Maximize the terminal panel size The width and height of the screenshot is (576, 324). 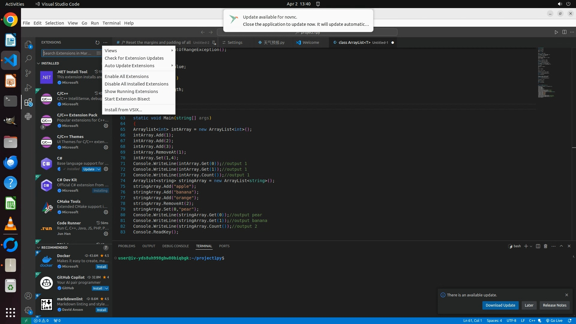[561, 246]
